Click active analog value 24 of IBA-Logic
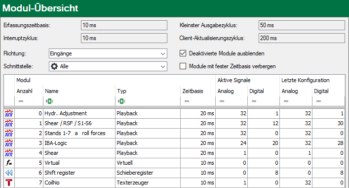This screenshot has height=188, width=349. click(x=232, y=143)
